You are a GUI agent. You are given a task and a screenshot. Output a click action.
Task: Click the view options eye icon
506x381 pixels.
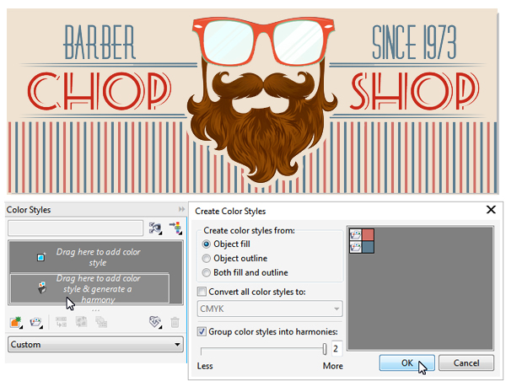(155, 228)
